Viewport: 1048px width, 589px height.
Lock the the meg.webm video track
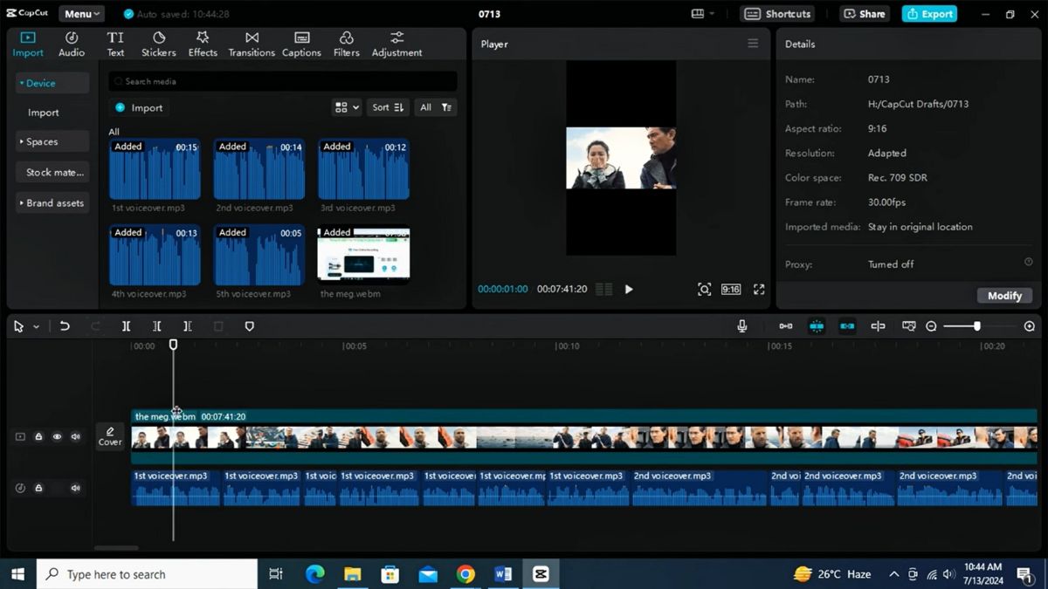(38, 437)
